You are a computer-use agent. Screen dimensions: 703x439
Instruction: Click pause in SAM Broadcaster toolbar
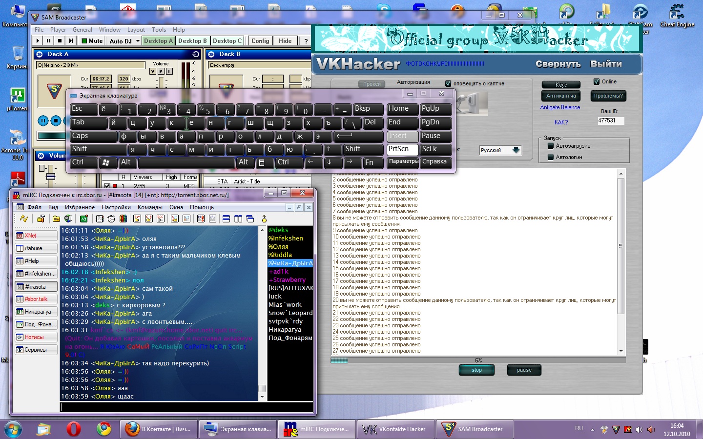point(49,41)
